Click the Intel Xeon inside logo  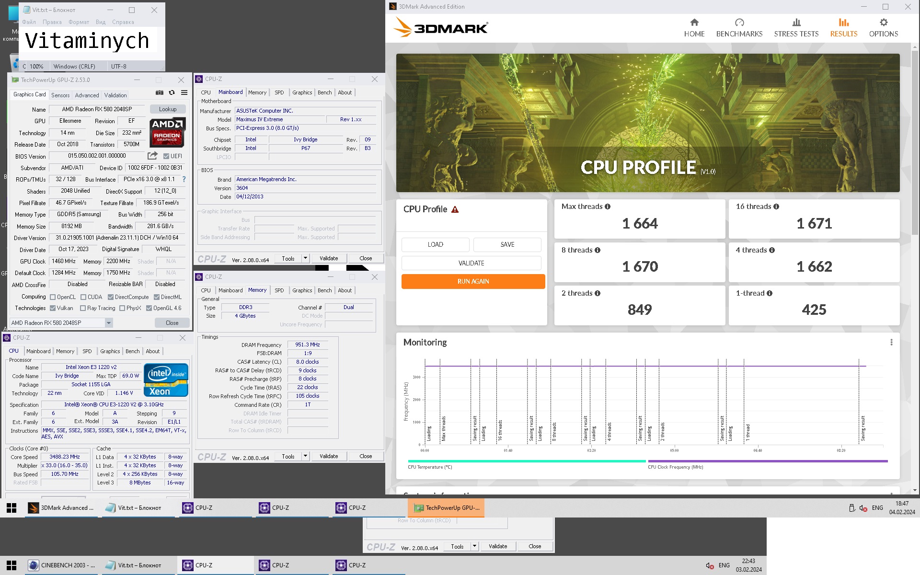[166, 380]
